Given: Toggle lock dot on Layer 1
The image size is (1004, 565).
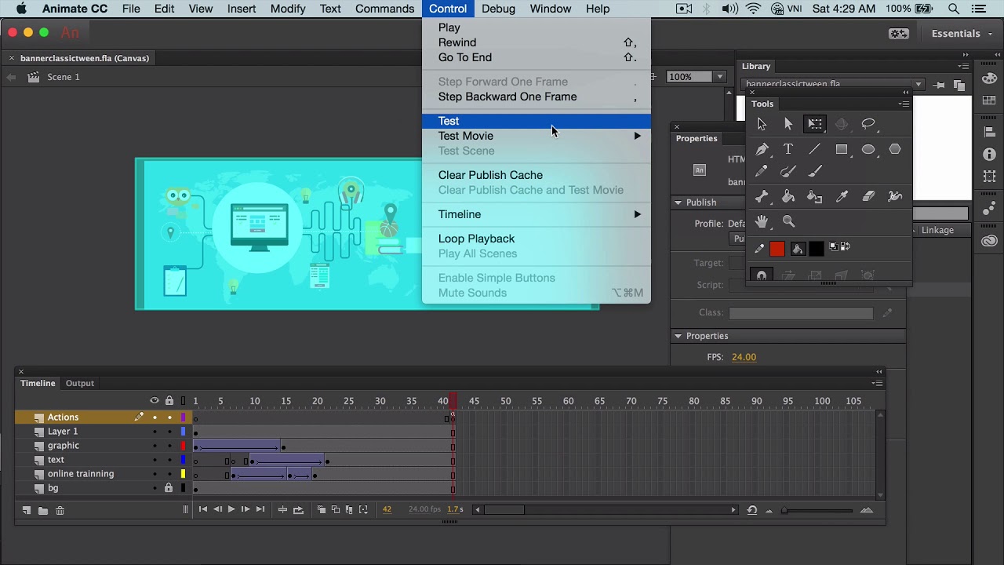Looking at the screenshot, I should [169, 432].
